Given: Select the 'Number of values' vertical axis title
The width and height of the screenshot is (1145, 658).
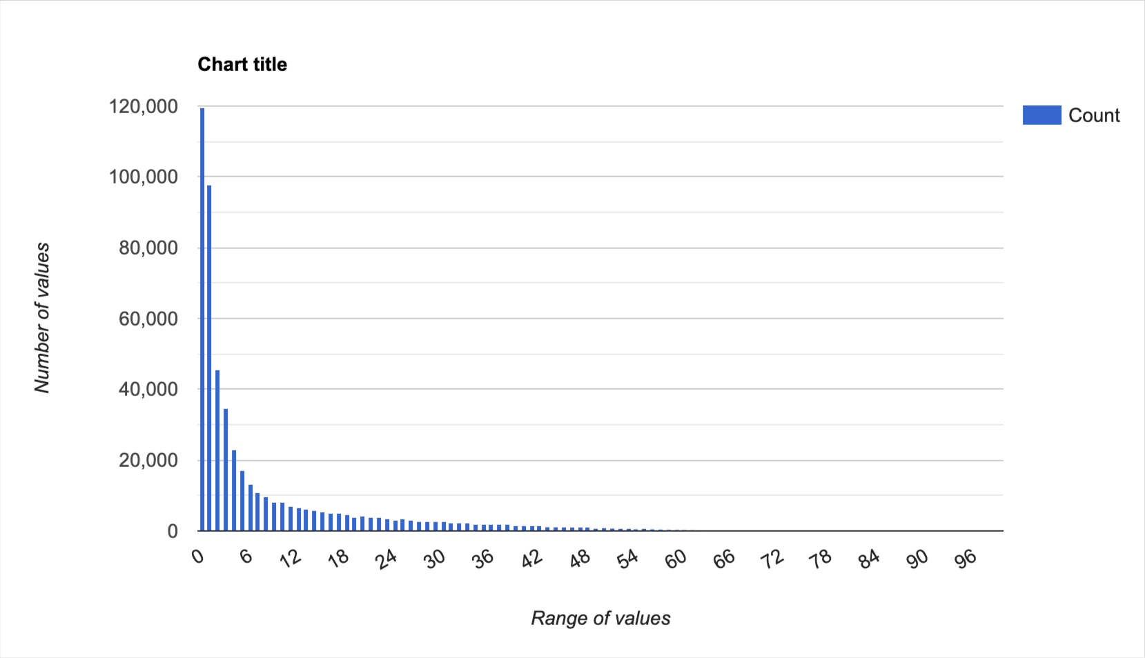Looking at the screenshot, I should 42,318.
